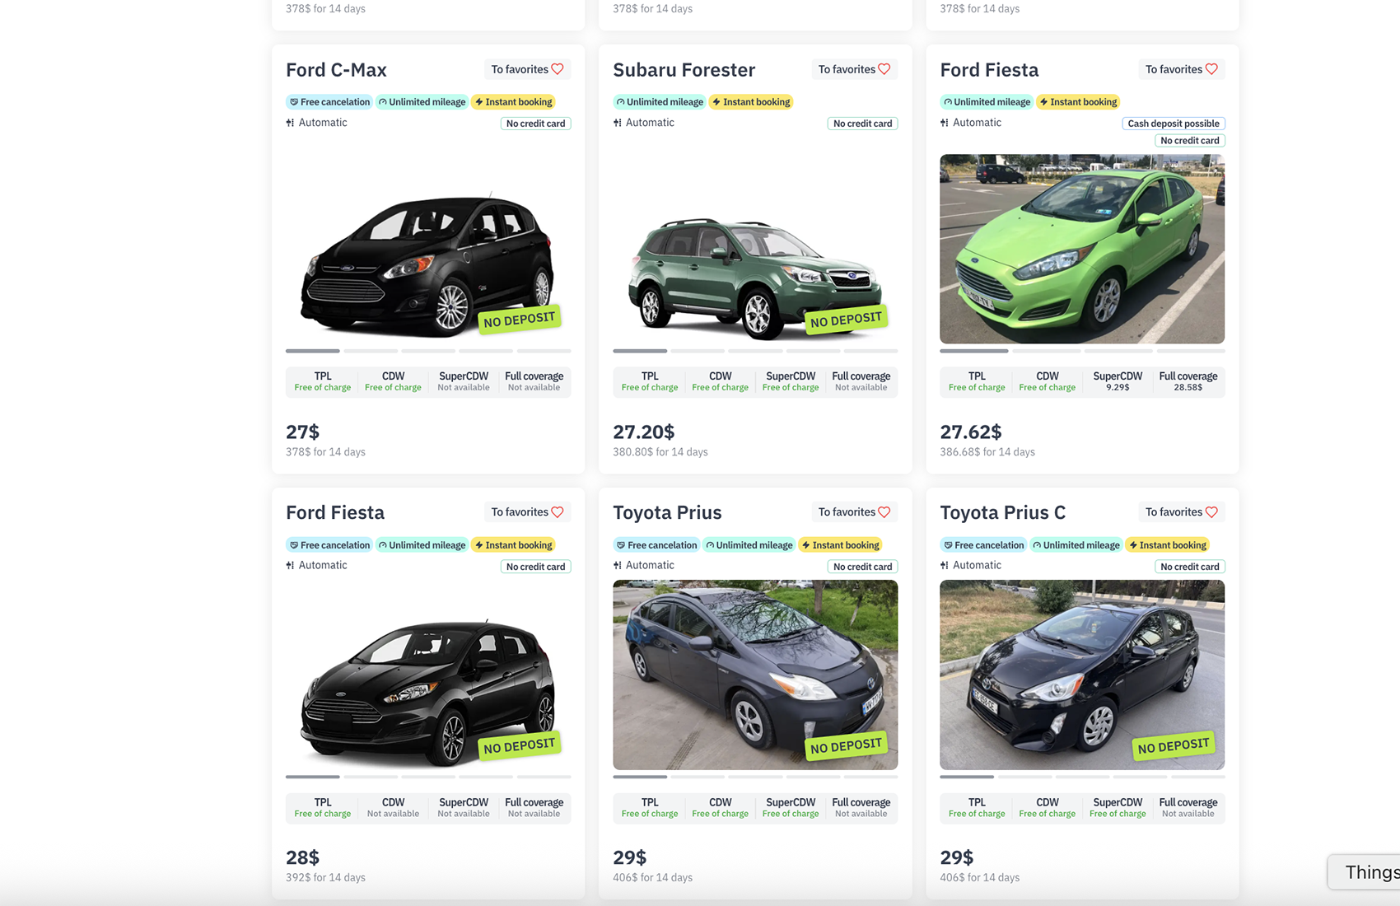Click No credit card tag on Toyota Prius

coord(862,567)
